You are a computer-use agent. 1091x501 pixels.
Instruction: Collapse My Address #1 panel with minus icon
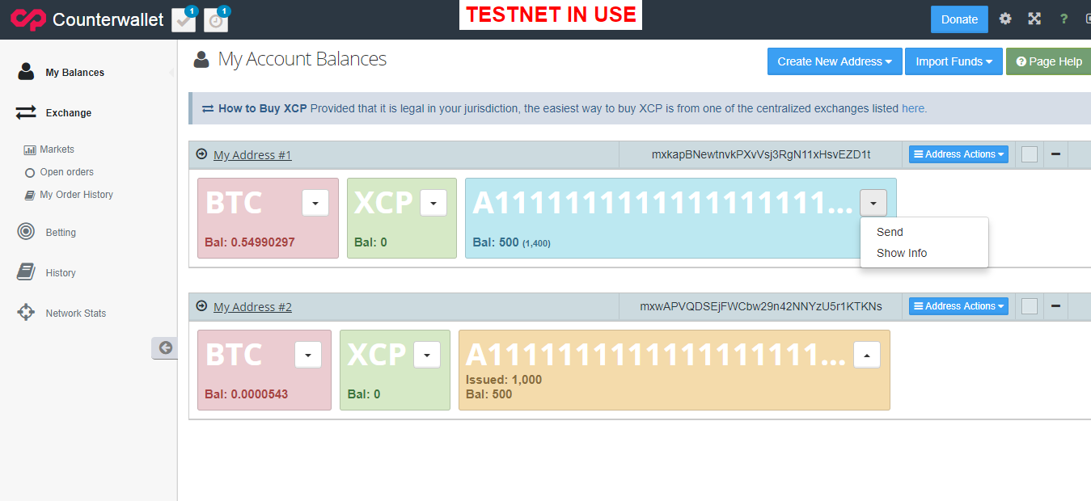pyautogui.click(x=1055, y=154)
